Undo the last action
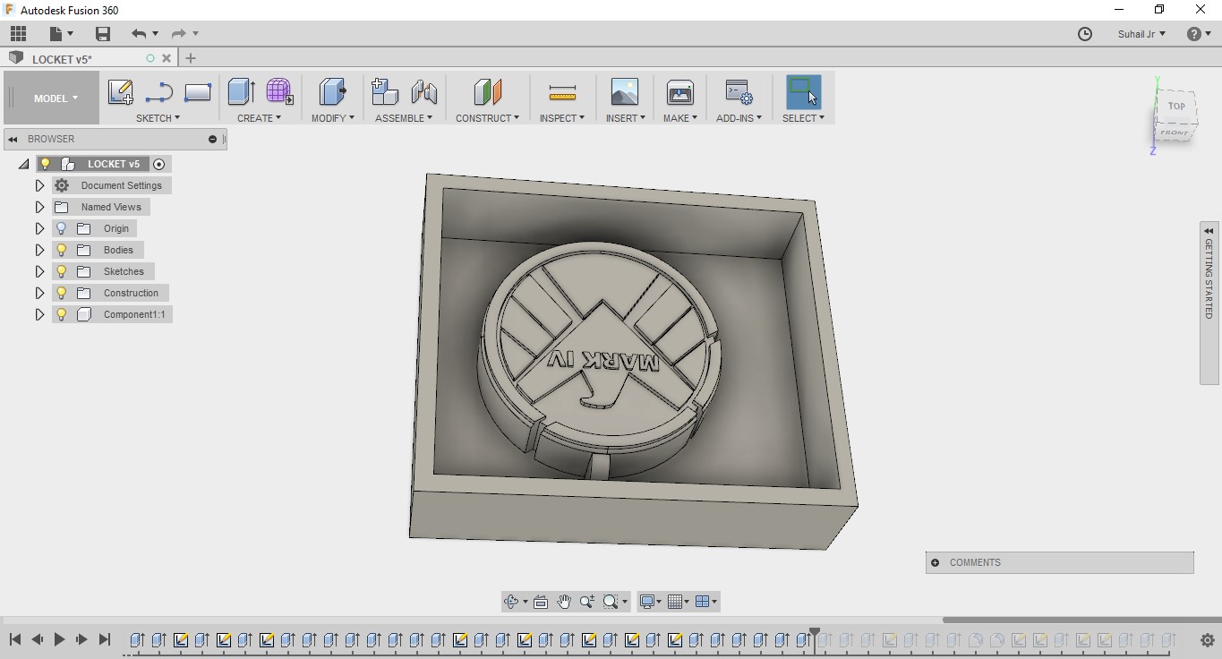This screenshot has width=1222, height=659. coord(139,34)
